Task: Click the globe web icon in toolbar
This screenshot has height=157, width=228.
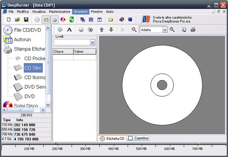Action: pos(130,19)
